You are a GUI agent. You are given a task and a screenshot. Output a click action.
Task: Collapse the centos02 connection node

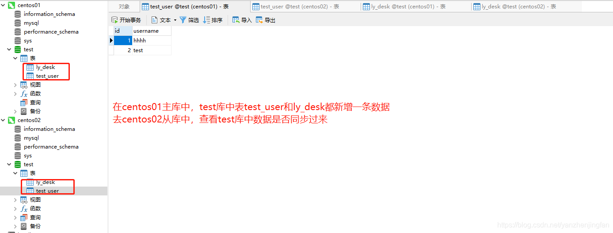point(3,120)
